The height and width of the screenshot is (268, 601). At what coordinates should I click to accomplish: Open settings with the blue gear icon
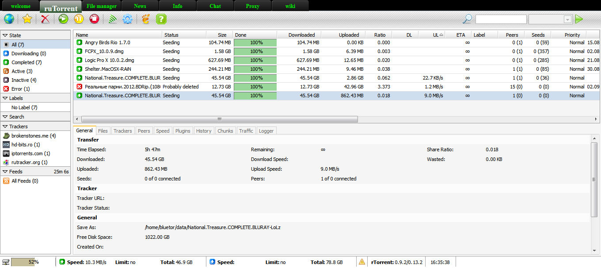pyautogui.click(x=128, y=19)
